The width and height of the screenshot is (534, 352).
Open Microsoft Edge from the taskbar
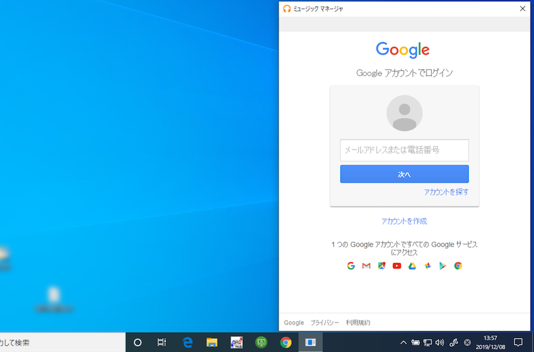click(x=188, y=343)
